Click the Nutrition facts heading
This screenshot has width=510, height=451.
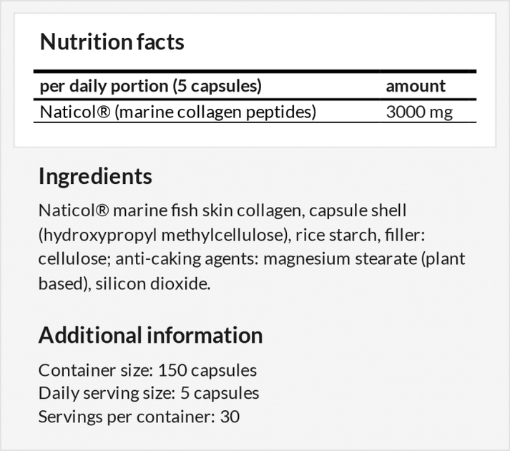point(112,42)
